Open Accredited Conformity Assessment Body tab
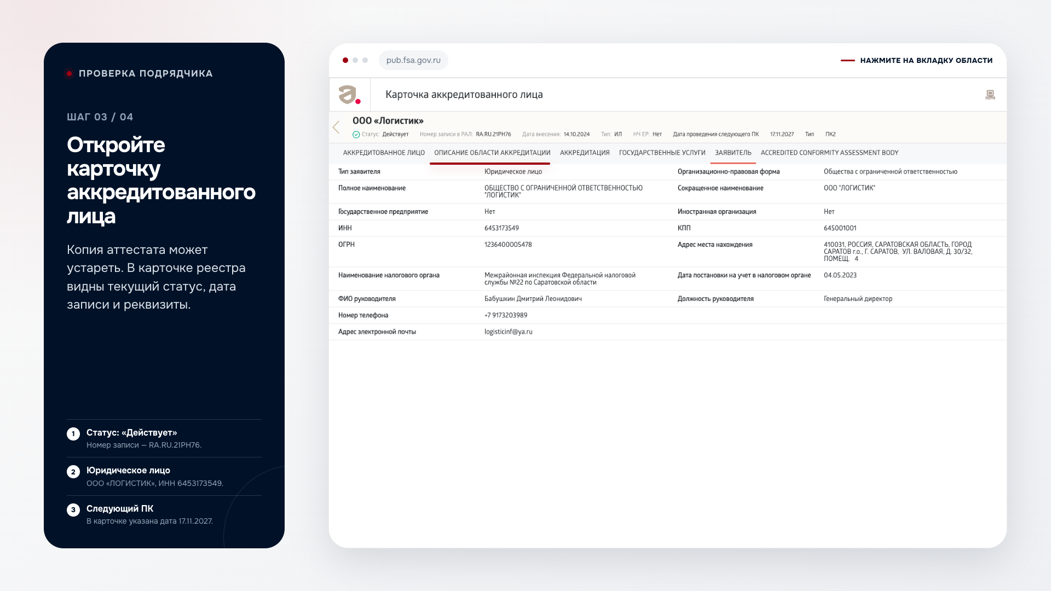 pos(829,153)
